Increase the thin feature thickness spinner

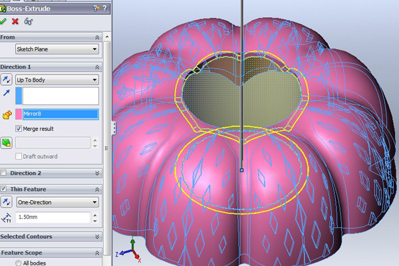coord(95,215)
